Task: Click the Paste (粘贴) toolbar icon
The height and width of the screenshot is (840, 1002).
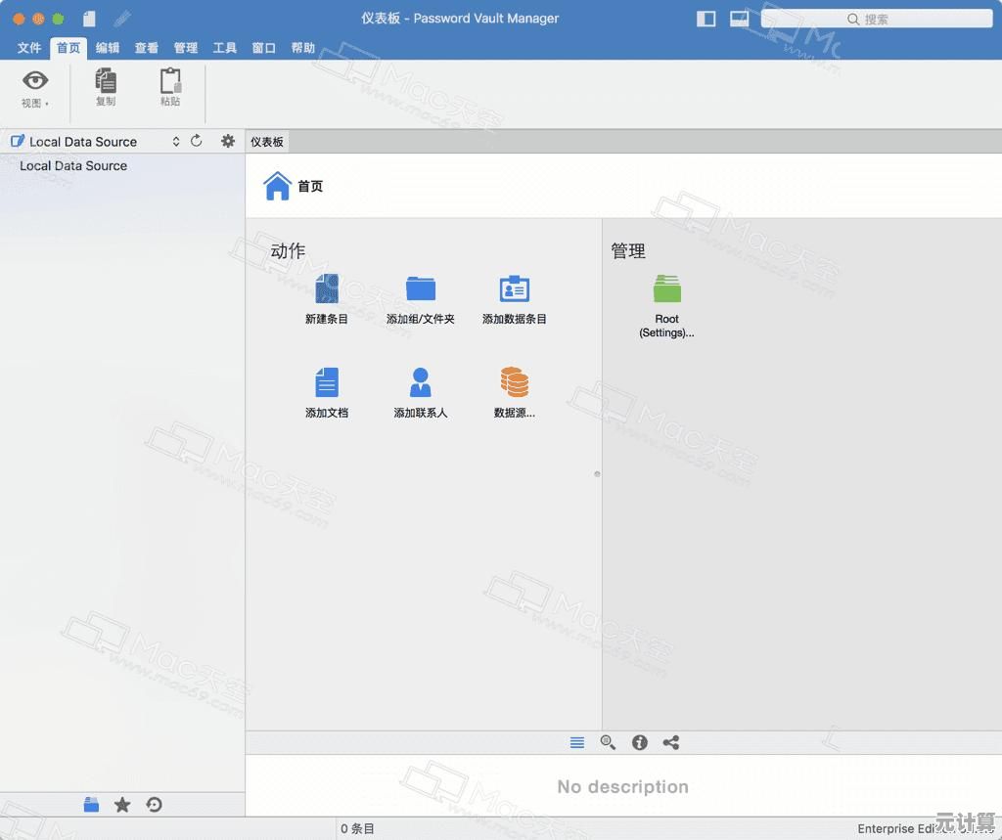Action: [x=170, y=82]
